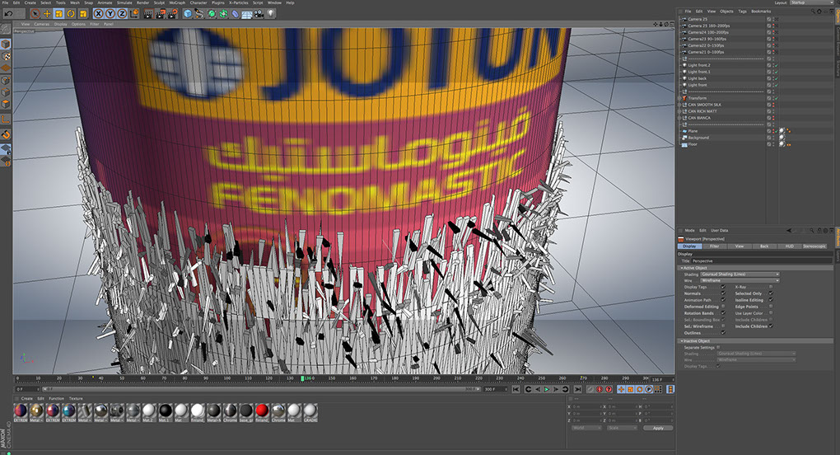Open the User Data menu

tap(720, 231)
